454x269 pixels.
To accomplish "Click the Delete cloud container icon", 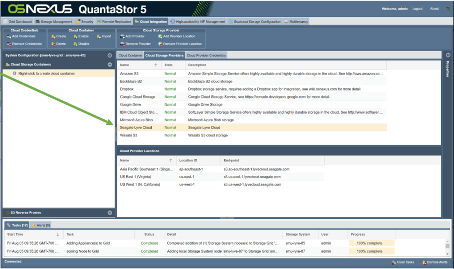I will (53, 44).
